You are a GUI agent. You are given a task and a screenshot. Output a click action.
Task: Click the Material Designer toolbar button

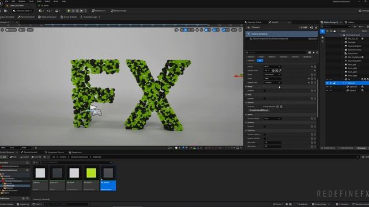click(x=47, y=17)
